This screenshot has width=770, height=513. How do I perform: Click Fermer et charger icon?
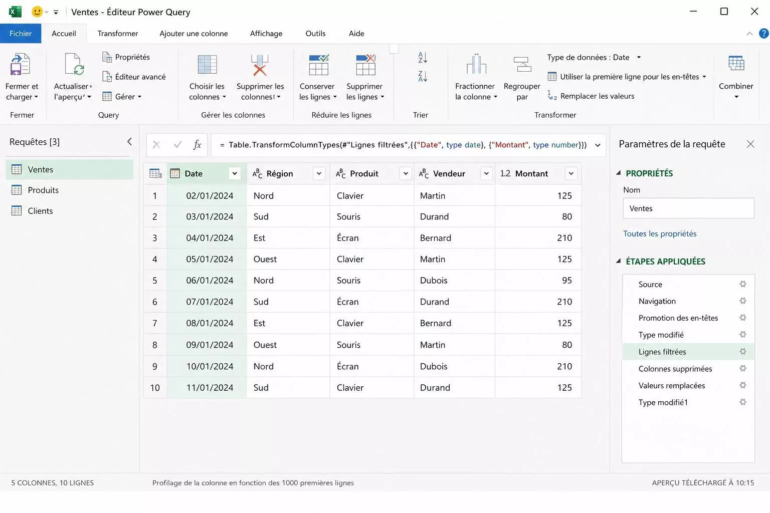point(20,64)
